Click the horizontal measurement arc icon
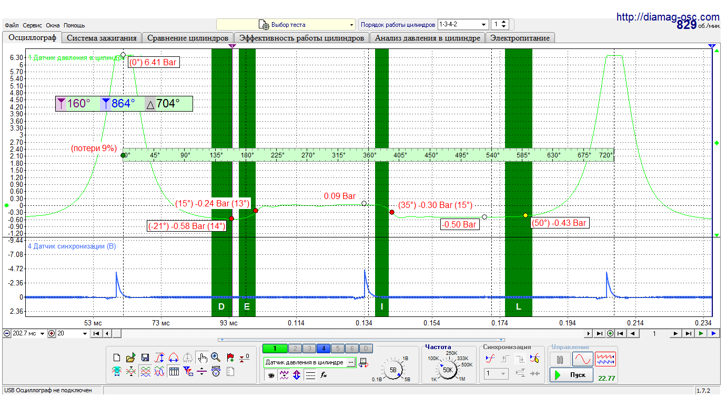 click(x=174, y=358)
